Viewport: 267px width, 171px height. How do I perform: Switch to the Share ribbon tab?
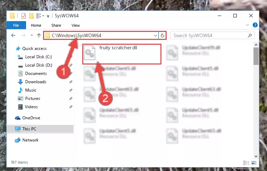(56, 25)
